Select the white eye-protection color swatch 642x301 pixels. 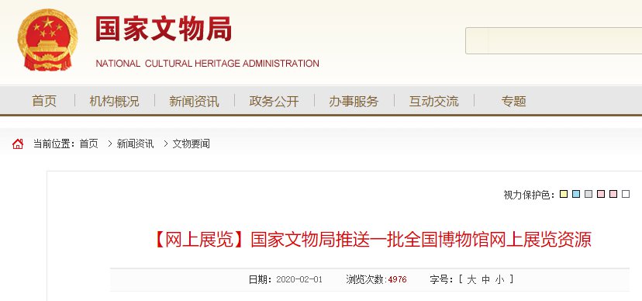coord(626,194)
